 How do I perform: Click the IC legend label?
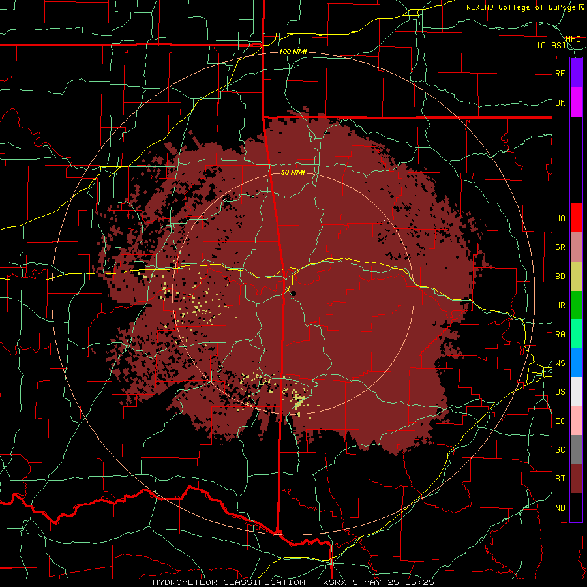pyautogui.click(x=560, y=421)
